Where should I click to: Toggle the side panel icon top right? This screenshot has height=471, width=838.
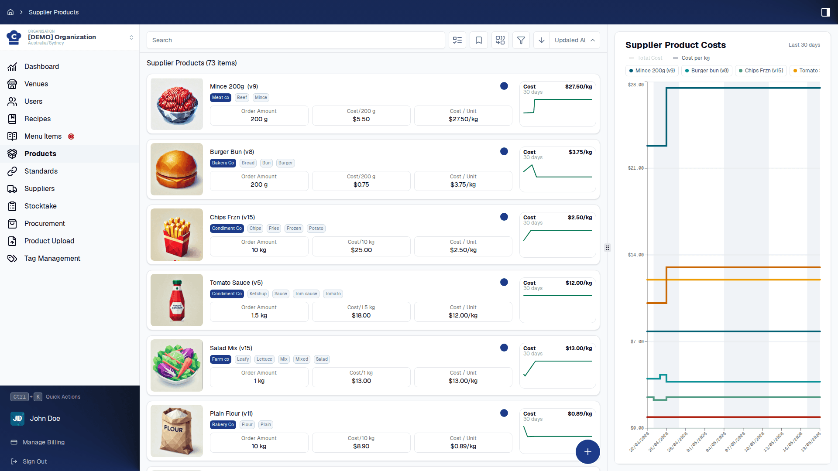pyautogui.click(x=826, y=12)
